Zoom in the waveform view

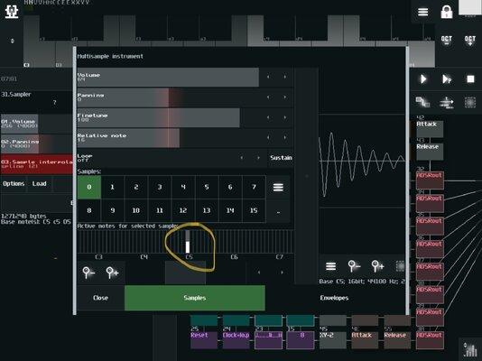click(377, 266)
